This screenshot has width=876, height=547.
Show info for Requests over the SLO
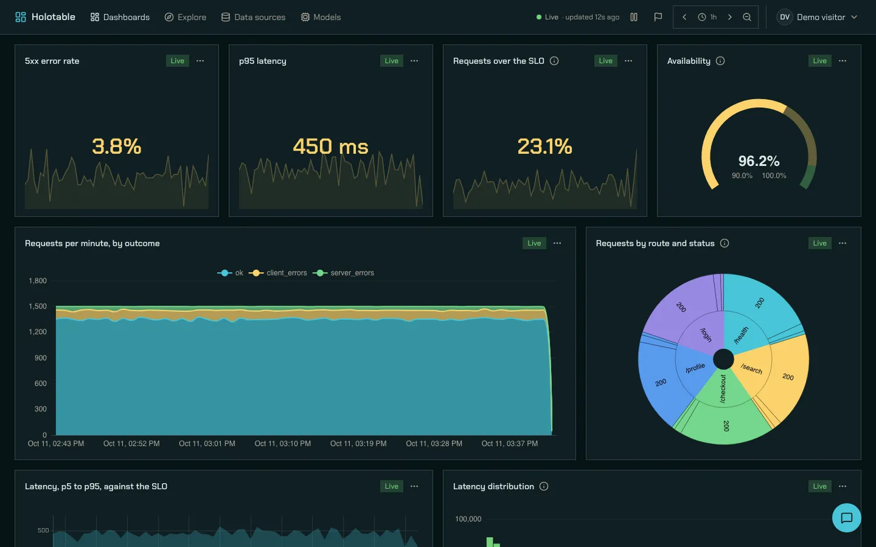(x=554, y=61)
